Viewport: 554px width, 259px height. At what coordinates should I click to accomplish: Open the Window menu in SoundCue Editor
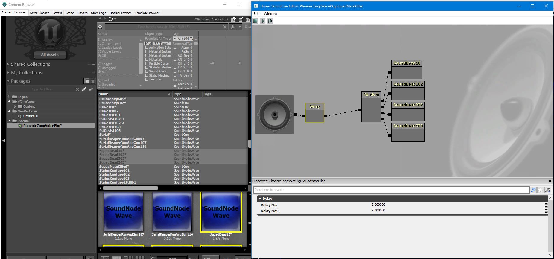pos(270,14)
